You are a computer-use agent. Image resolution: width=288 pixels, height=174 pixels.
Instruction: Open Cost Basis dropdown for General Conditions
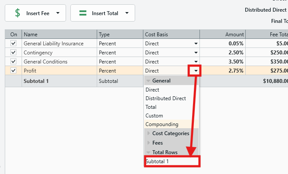pyautogui.click(x=196, y=62)
